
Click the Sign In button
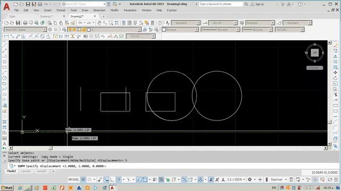tap(257, 4)
